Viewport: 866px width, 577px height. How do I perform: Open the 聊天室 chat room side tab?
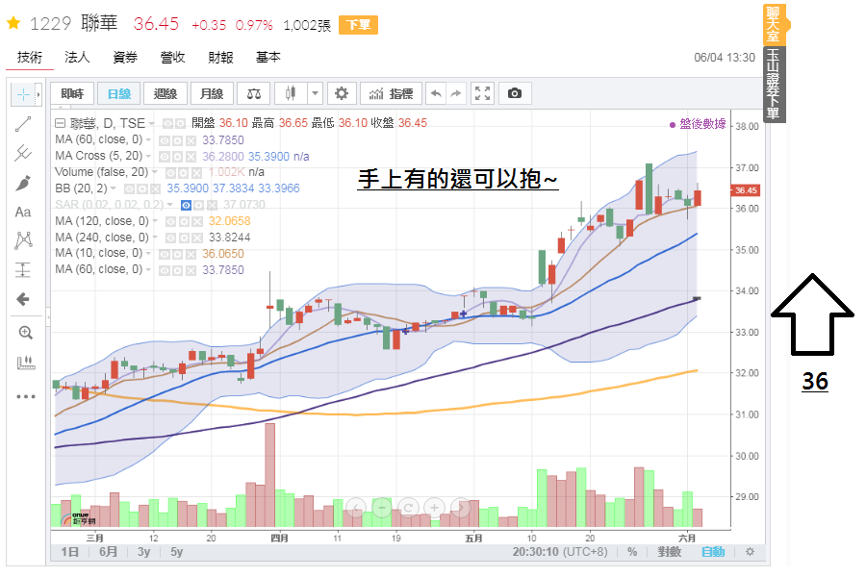774,24
